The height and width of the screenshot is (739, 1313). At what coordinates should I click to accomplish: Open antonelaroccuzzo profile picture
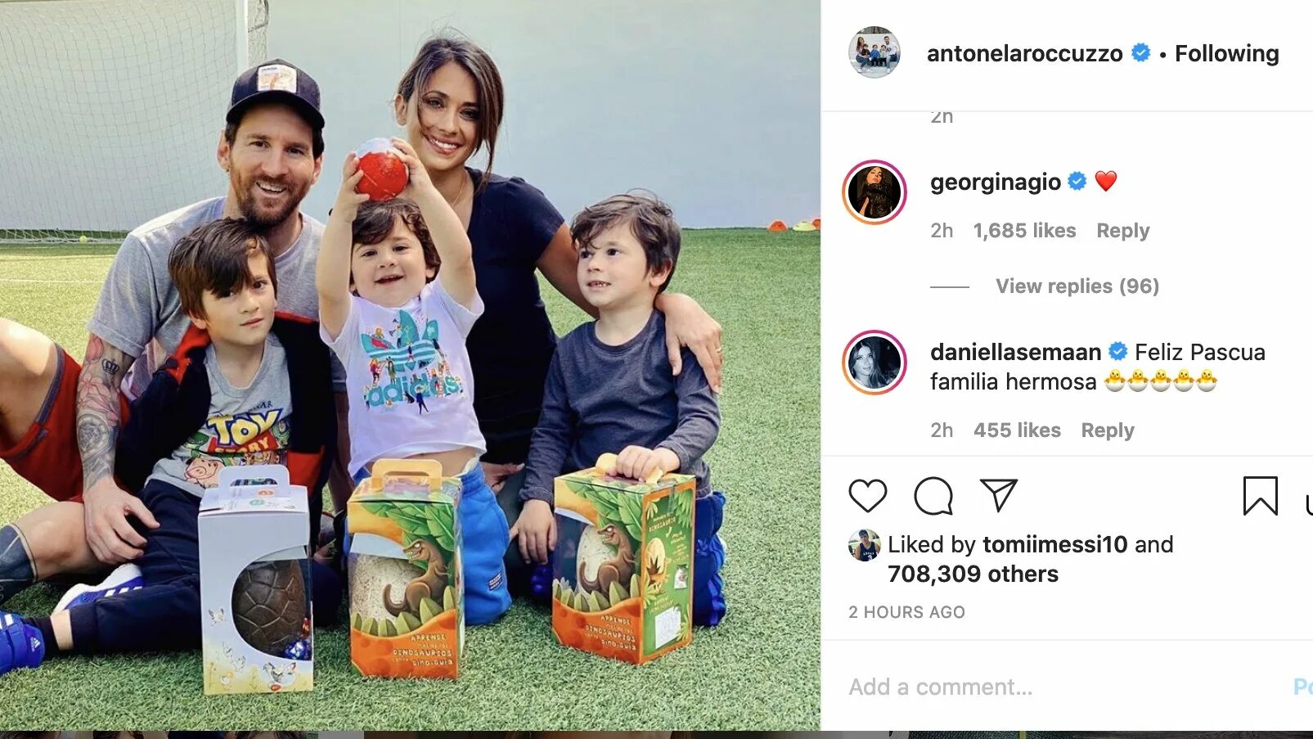pos(874,52)
